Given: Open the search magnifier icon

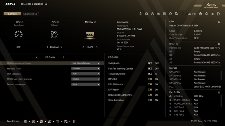Looking at the screenshot, I should click(206, 14).
